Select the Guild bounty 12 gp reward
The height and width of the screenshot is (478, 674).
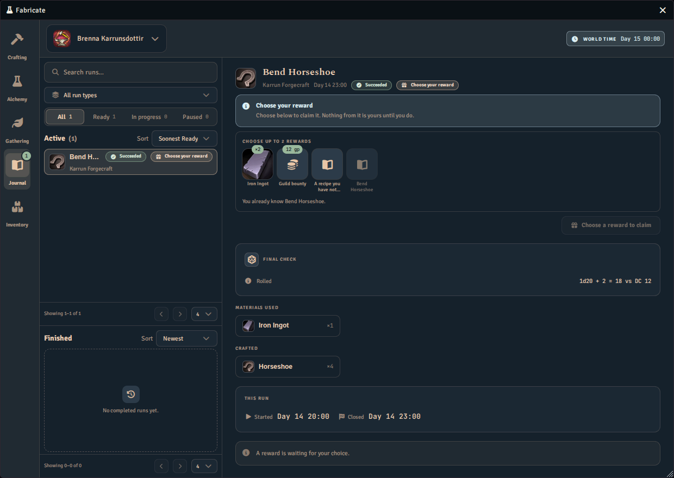tap(292, 165)
